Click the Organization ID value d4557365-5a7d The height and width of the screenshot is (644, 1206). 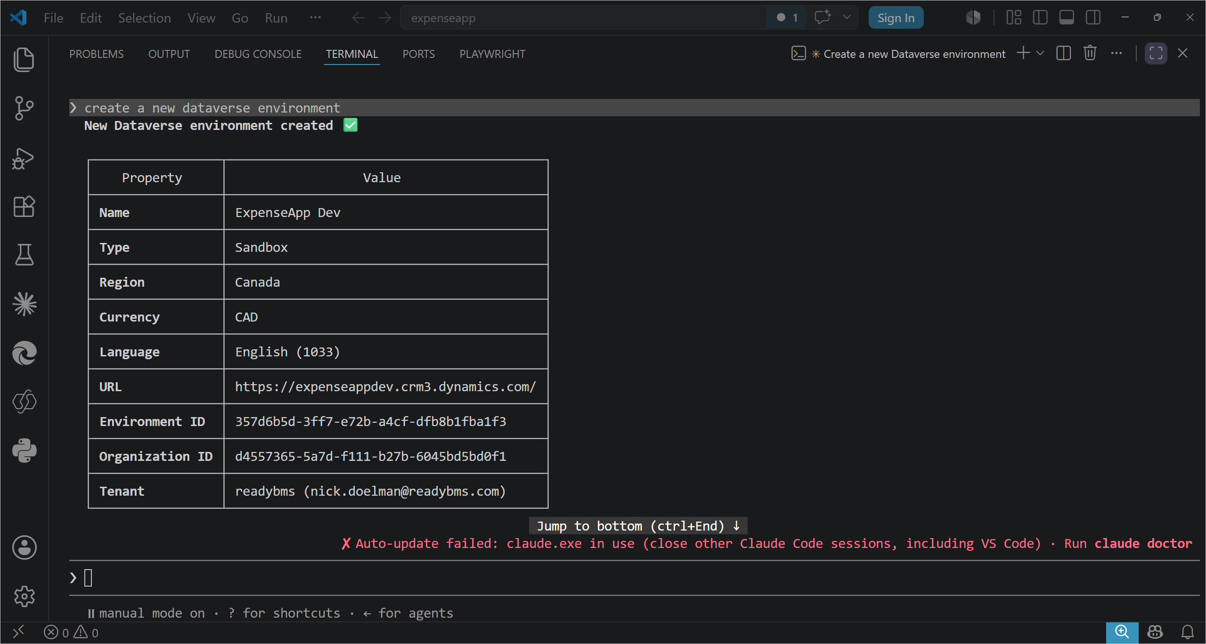(370, 456)
